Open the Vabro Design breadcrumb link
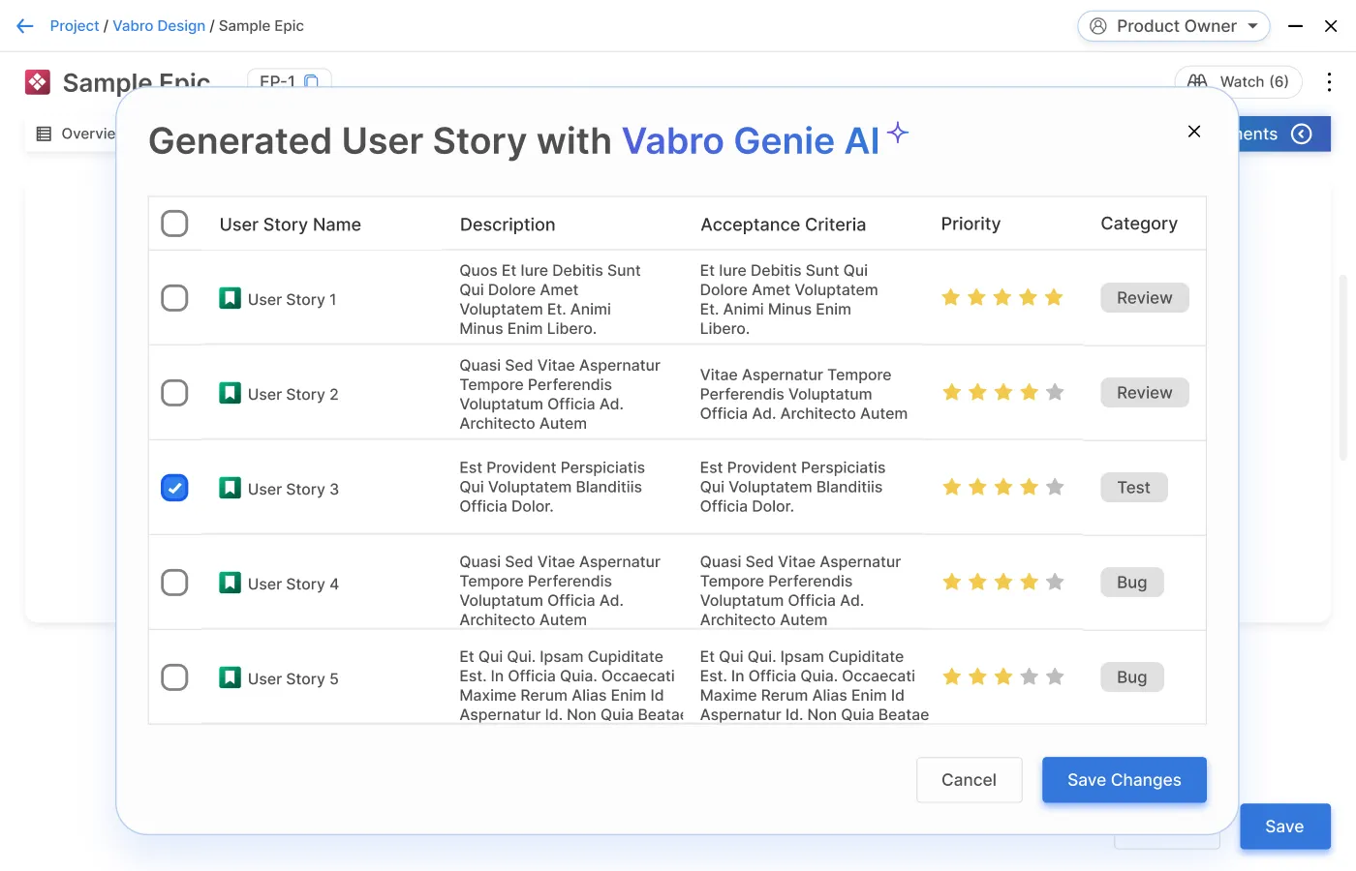This screenshot has height=871, width=1356. click(159, 26)
